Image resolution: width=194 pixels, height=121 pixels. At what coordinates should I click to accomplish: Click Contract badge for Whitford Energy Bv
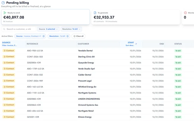[x=9, y=87]
